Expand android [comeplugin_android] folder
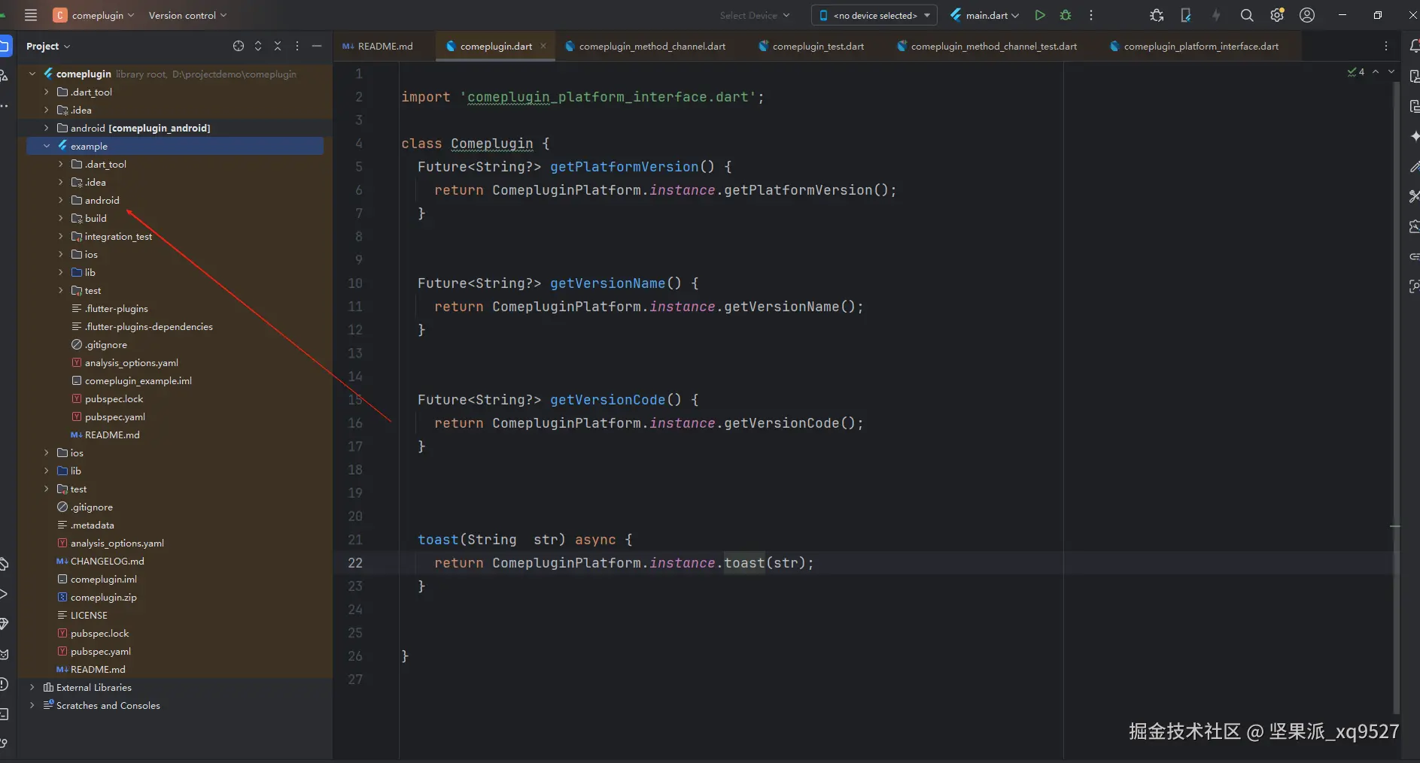Image resolution: width=1420 pixels, height=763 pixels. (x=47, y=128)
